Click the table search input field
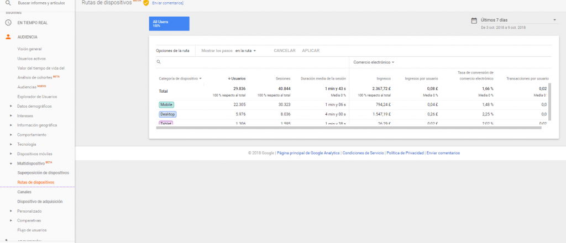 (253, 62)
